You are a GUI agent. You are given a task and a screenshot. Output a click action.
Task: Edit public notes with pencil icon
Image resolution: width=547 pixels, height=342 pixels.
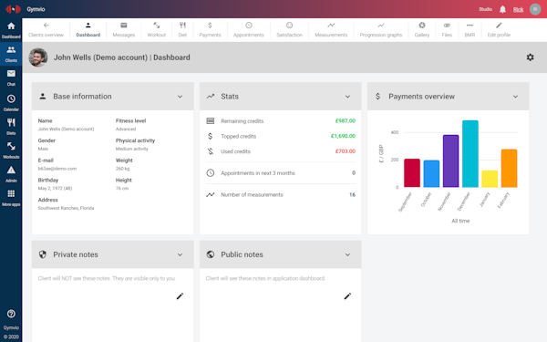[x=347, y=296]
